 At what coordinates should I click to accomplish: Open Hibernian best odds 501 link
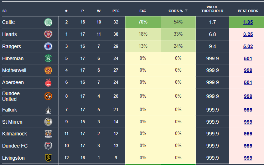[x=248, y=58]
